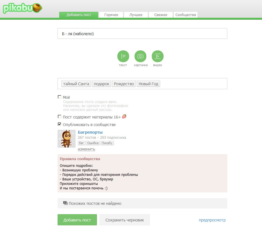The height and width of the screenshot is (251, 262).
Task: Add a picture block with camera icon
Action: point(140,56)
